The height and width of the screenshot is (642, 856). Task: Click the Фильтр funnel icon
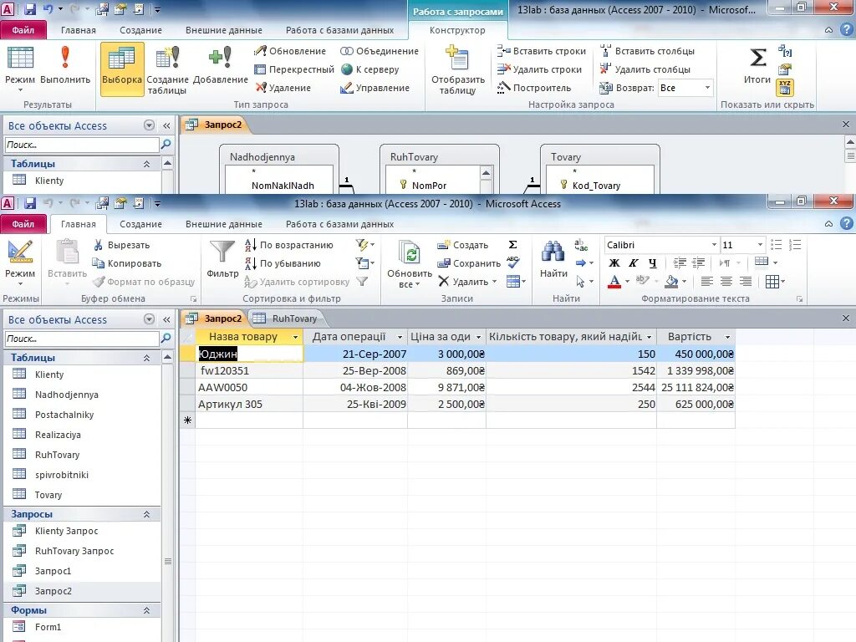[222, 259]
